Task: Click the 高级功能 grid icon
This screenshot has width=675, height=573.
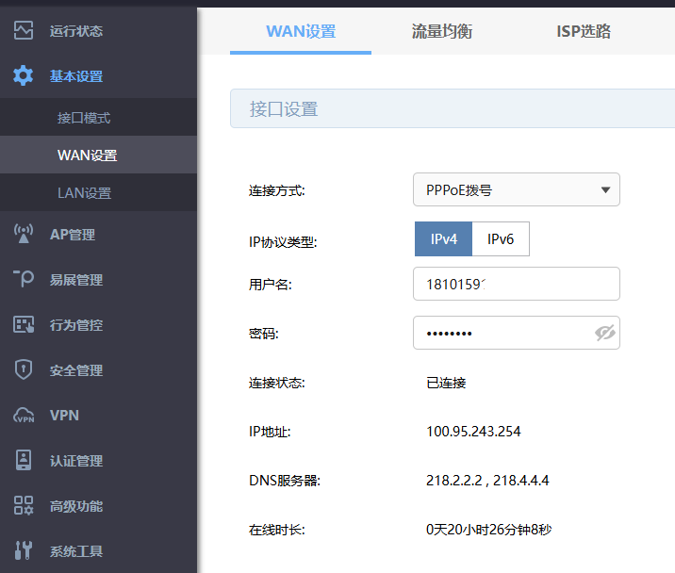Action: 24,506
